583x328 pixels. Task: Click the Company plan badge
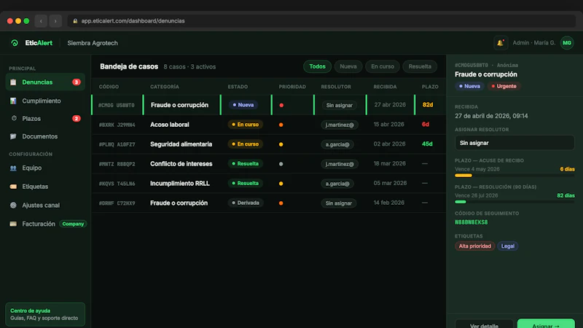point(73,224)
